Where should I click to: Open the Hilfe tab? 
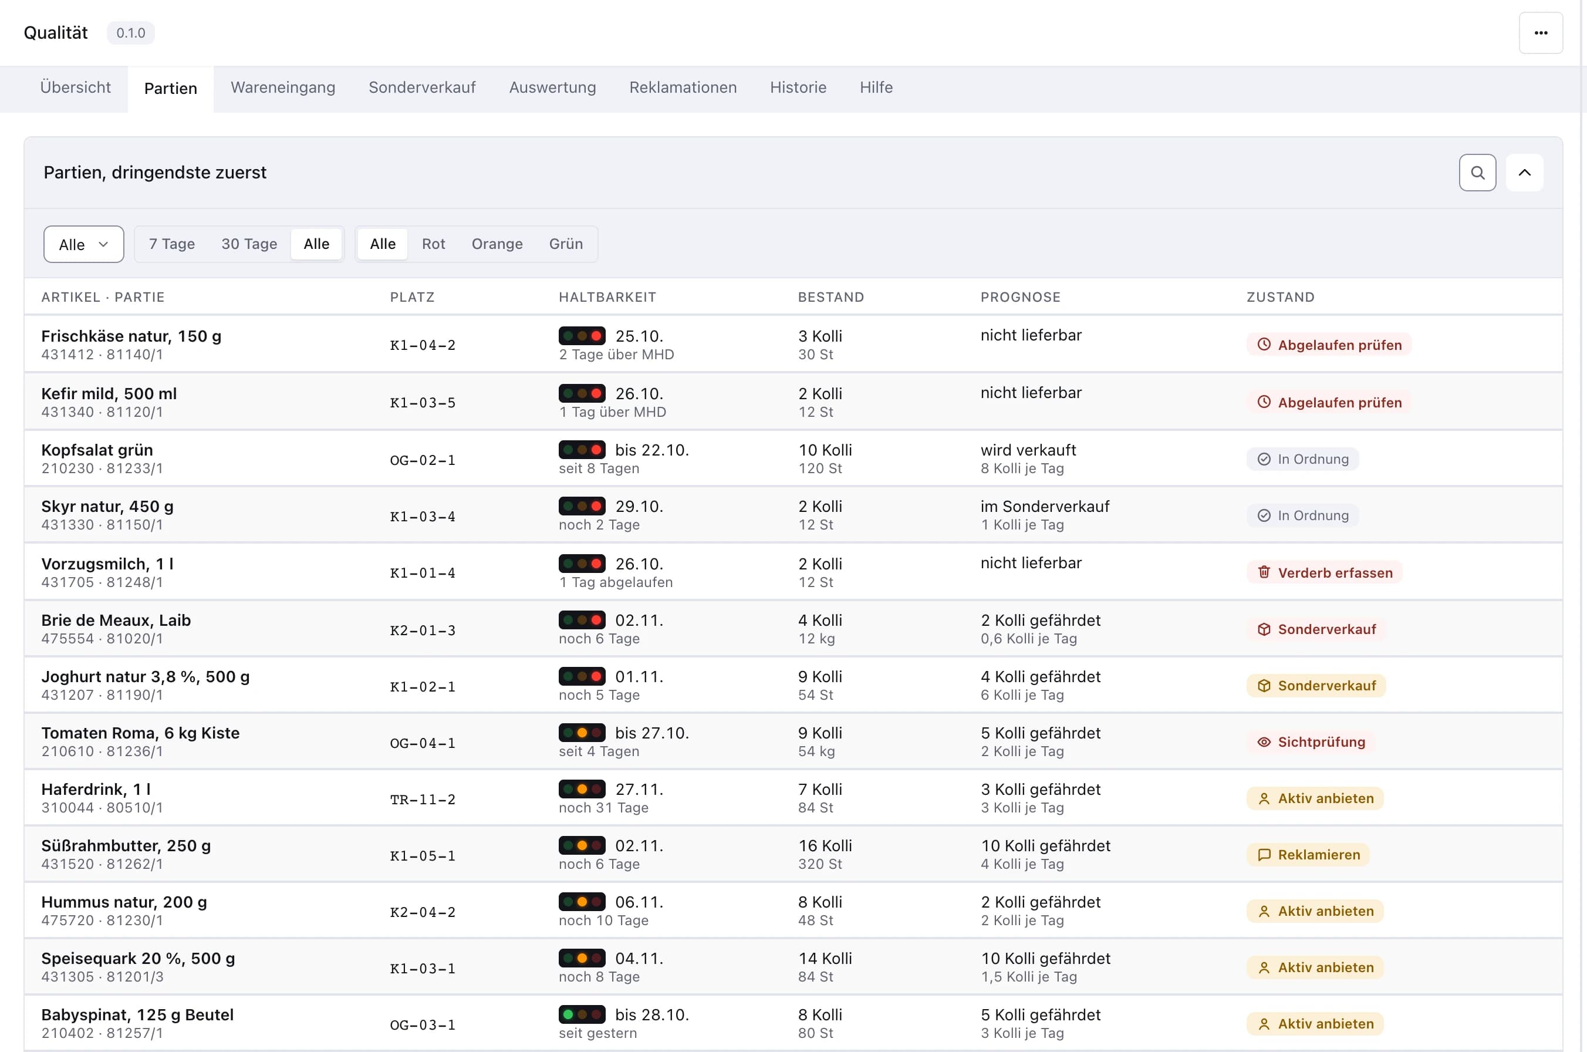(x=876, y=88)
